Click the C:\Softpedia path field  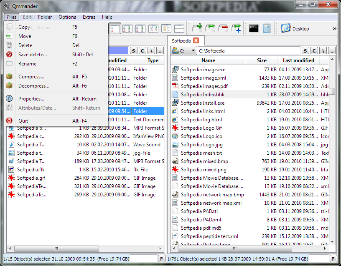coord(249,51)
